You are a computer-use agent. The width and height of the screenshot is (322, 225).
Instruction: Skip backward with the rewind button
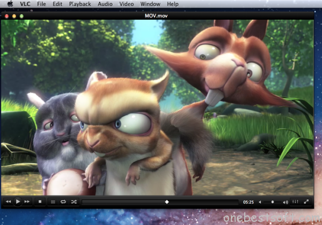(8, 201)
